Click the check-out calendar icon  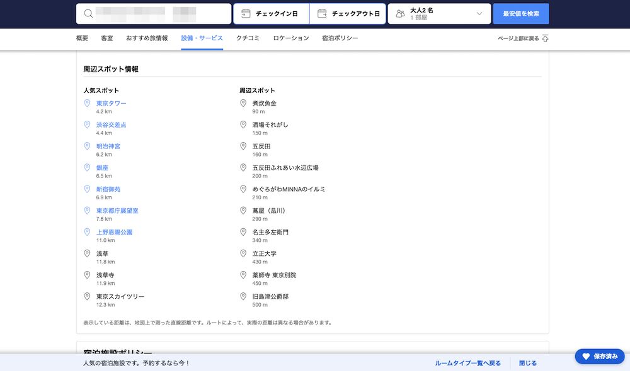pyautogui.click(x=322, y=14)
